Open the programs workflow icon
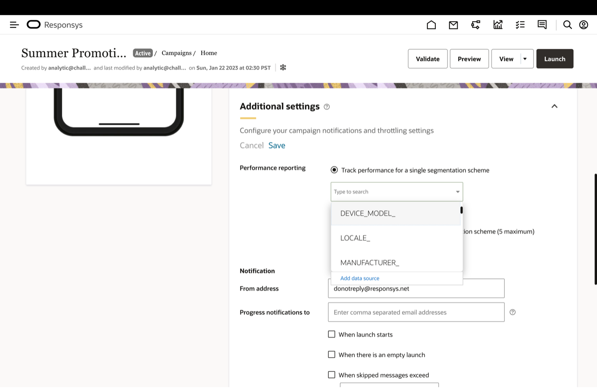The width and height of the screenshot is (597, 388). 476,25
